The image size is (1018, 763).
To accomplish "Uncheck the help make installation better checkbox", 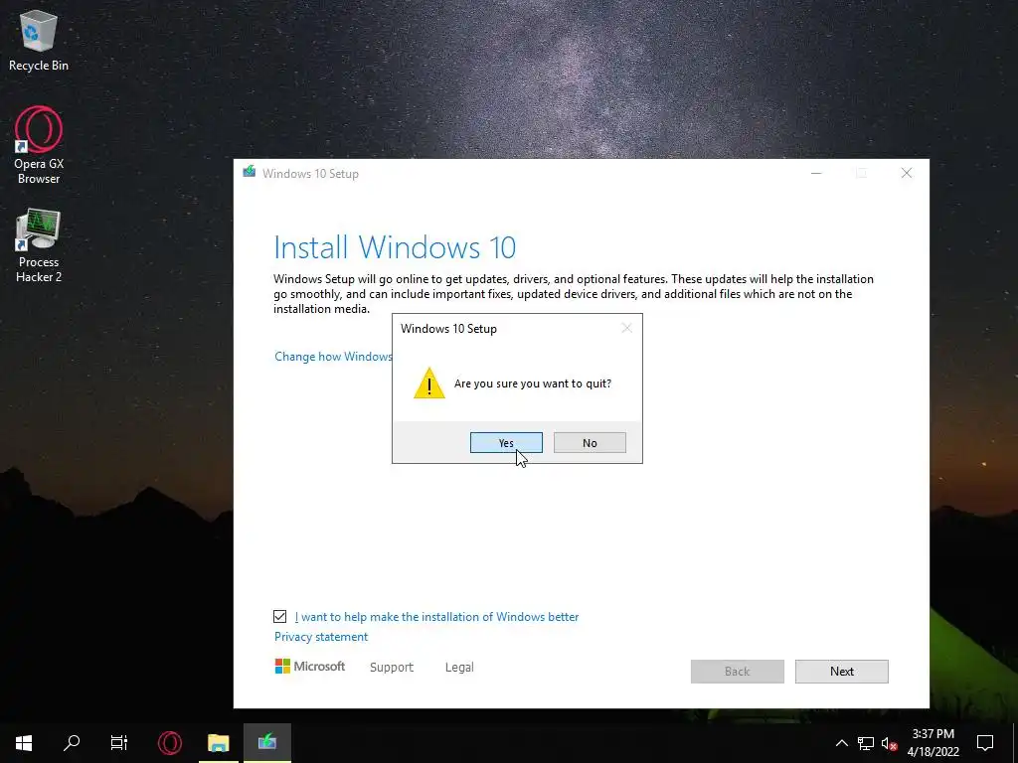I will coord(279,616).
